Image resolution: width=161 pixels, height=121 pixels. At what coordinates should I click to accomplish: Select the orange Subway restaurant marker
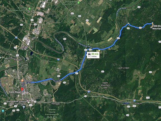[22, 80]
